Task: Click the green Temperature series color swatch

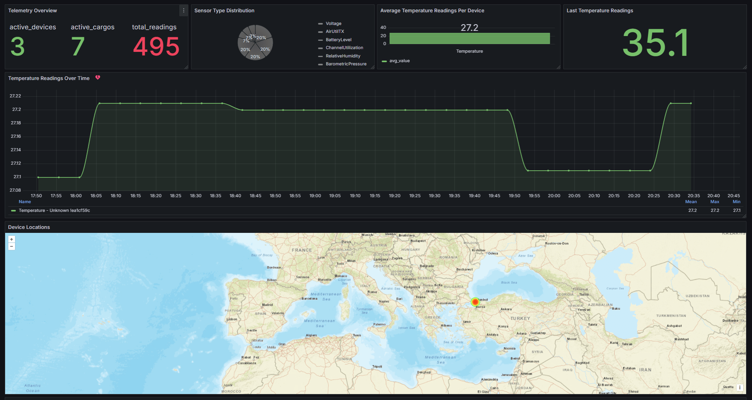Action: (13, 211)
